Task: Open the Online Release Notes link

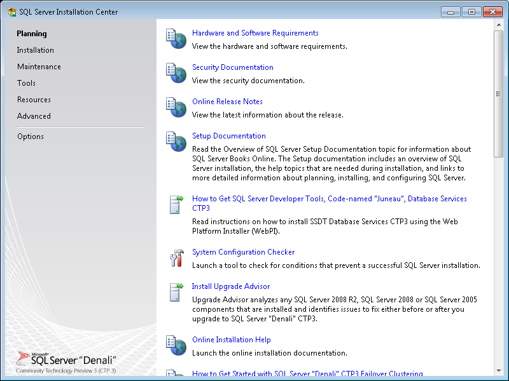Action: 227,102
